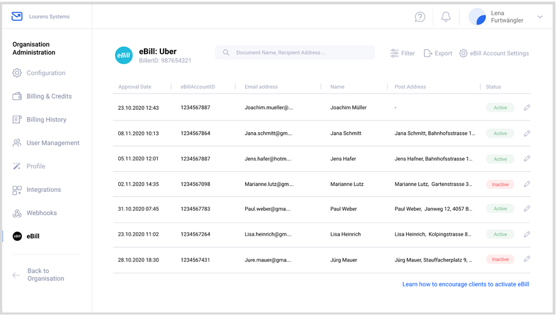556x315 pixels.
Task: Open link about encouraging clients to activate eBill
Action: click(x=466, y=284)
